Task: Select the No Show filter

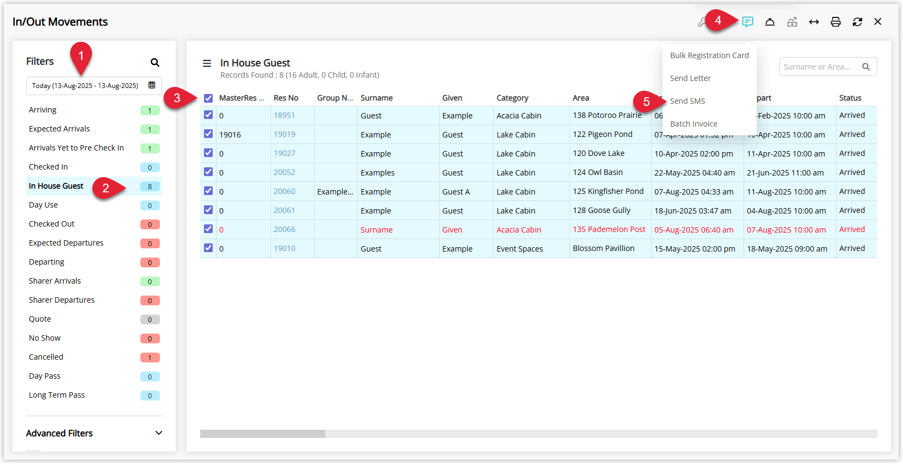Action: click(x=94, y=338)
